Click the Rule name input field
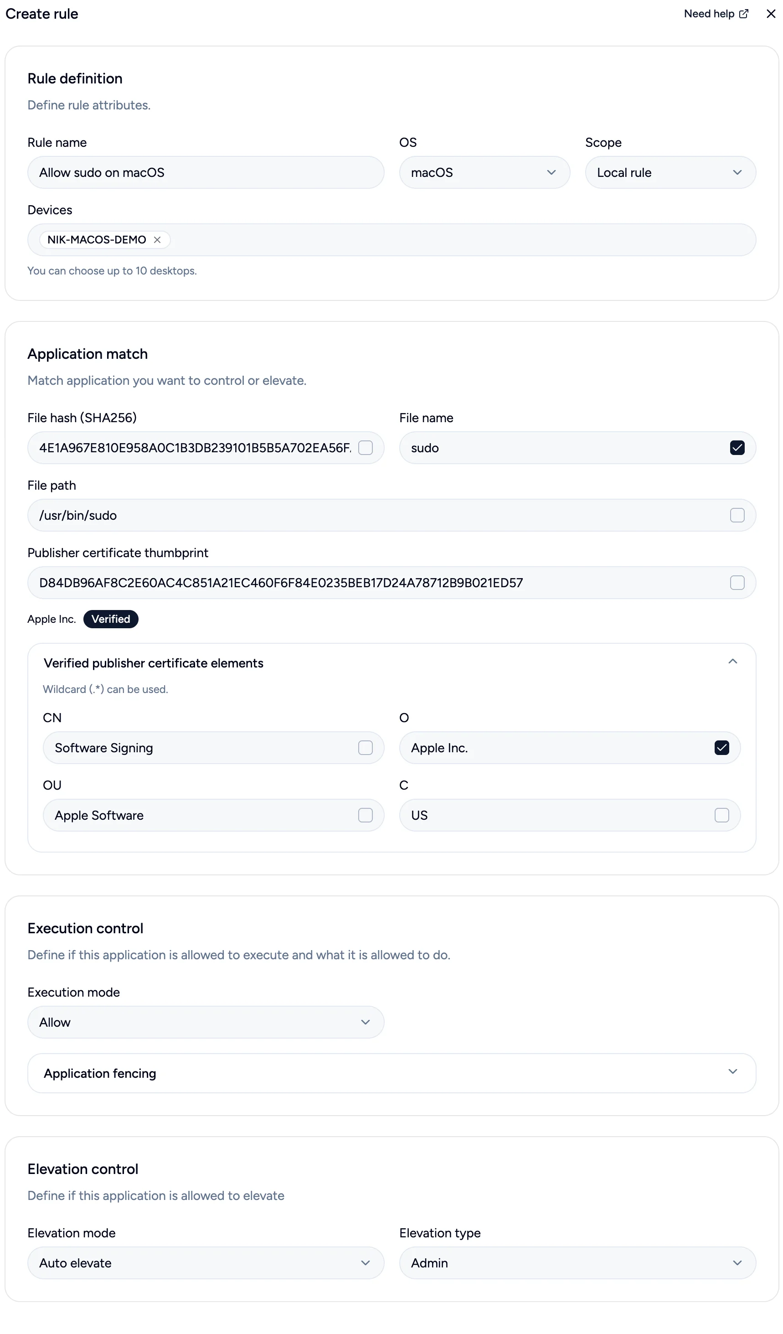 [x=206, y=173]
